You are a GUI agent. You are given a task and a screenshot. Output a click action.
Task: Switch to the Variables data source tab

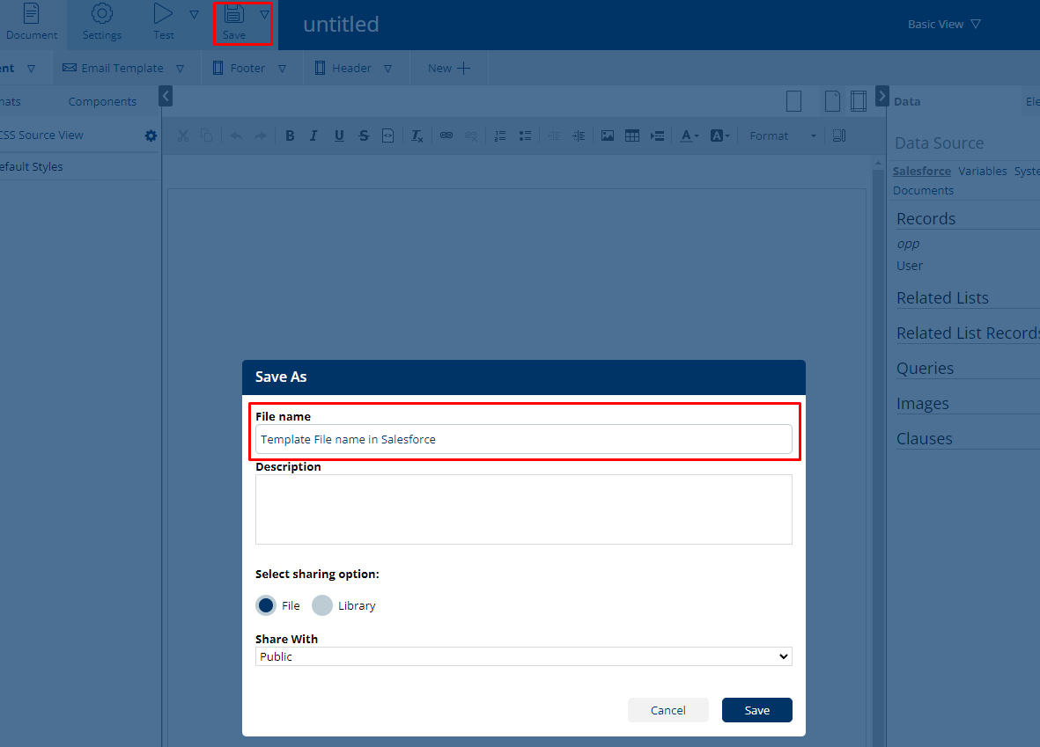[982, 171]
